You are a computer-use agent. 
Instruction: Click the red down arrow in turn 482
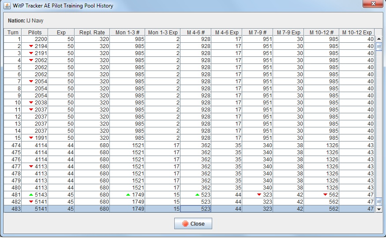31,202
